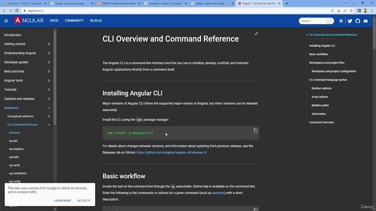
Task: Jump to Workspaces and project files
Action: (327, 63)
